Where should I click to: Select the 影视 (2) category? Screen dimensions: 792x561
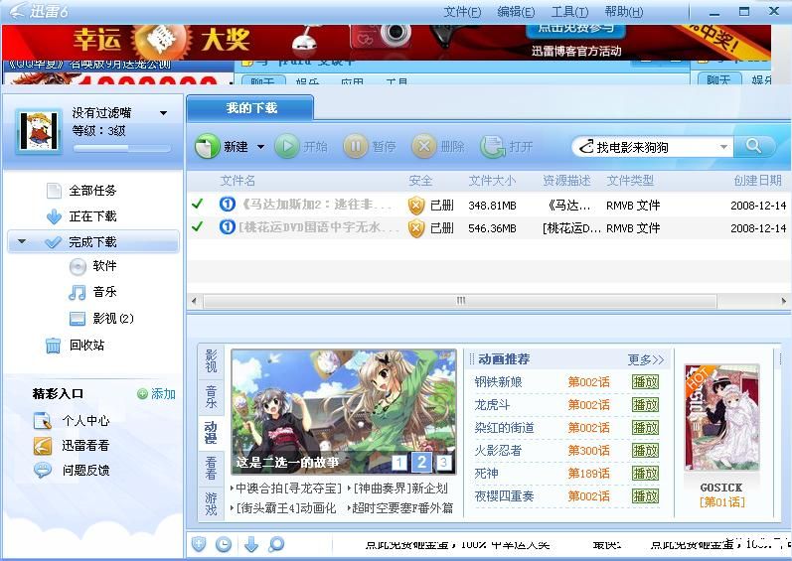tap(101, 319)
